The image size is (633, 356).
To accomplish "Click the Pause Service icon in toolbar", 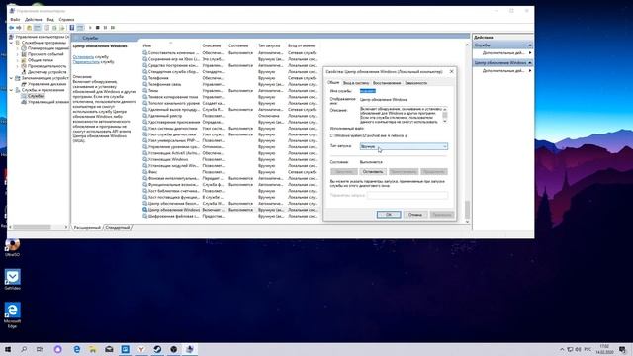I will [105, 28].
